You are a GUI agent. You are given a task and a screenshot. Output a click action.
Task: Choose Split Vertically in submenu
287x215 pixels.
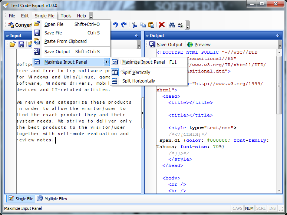tap(149, 73)
